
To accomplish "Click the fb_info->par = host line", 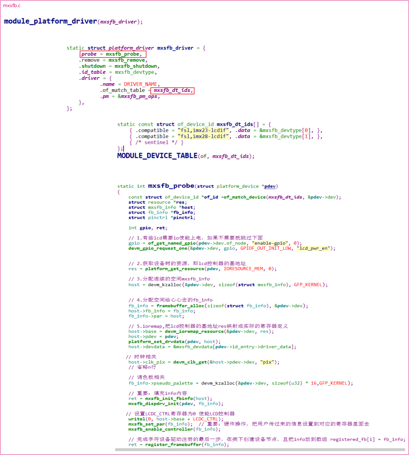I will coord(156,316).
